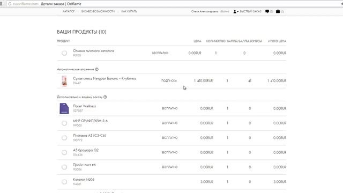
Task: Open product Каталог №06
Action: pyautogui.click(x=84, y=180)
